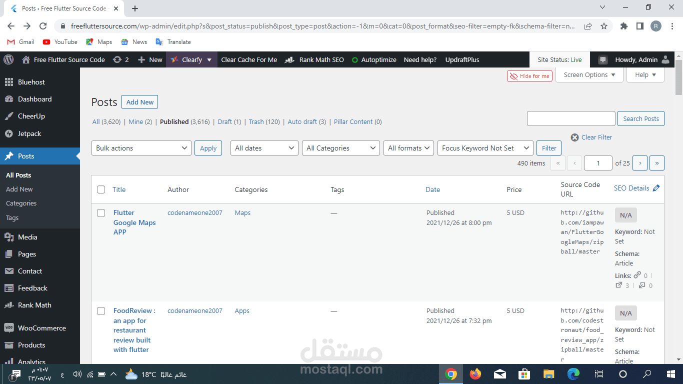The image size is (683, 384).
Task: Click the Search Posts button
Action: [641, 118]
